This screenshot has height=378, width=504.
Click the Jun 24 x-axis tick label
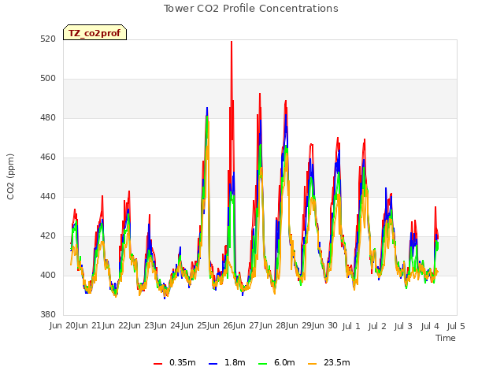[x=169, y=326]
